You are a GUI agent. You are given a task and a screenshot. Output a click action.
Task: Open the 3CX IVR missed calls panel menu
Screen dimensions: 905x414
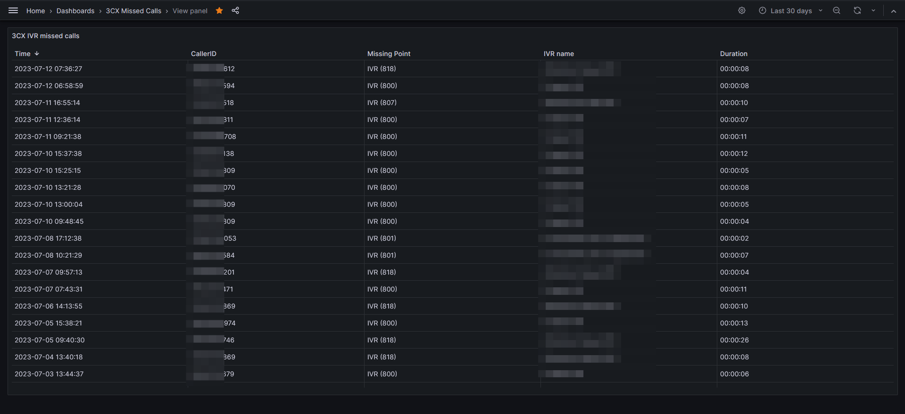tap(46, 35)
